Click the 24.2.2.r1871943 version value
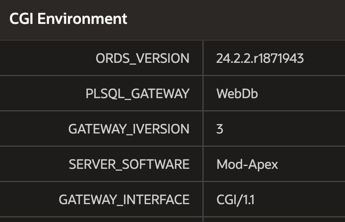 pyautogui.click(x=260, y=58)
